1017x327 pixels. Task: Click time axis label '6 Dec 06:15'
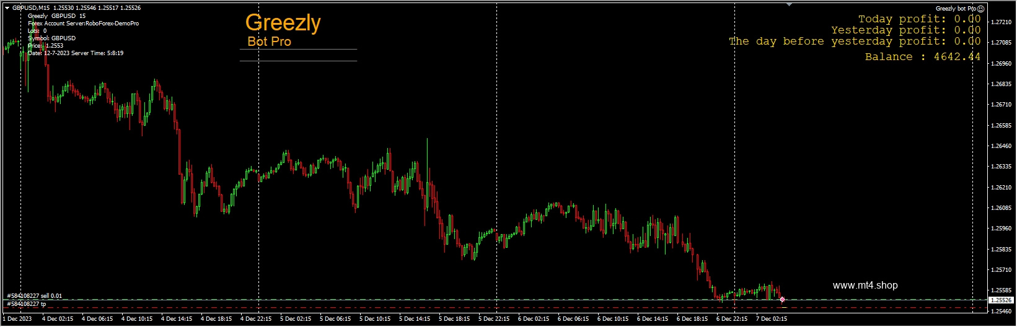573,319
